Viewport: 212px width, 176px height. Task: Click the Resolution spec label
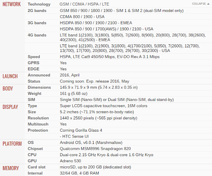[38, 118]
